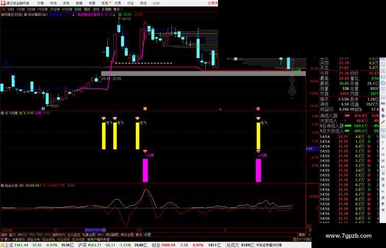Open the 互动问答 tab

(x=79, y=240)
